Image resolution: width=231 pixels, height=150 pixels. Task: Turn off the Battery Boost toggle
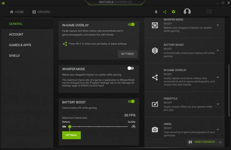[x=131, y=101]
